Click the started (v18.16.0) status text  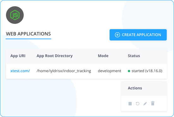click(147, 71)
